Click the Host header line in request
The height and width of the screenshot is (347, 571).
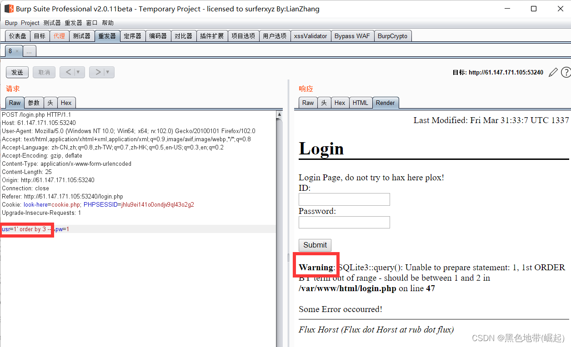39,123
